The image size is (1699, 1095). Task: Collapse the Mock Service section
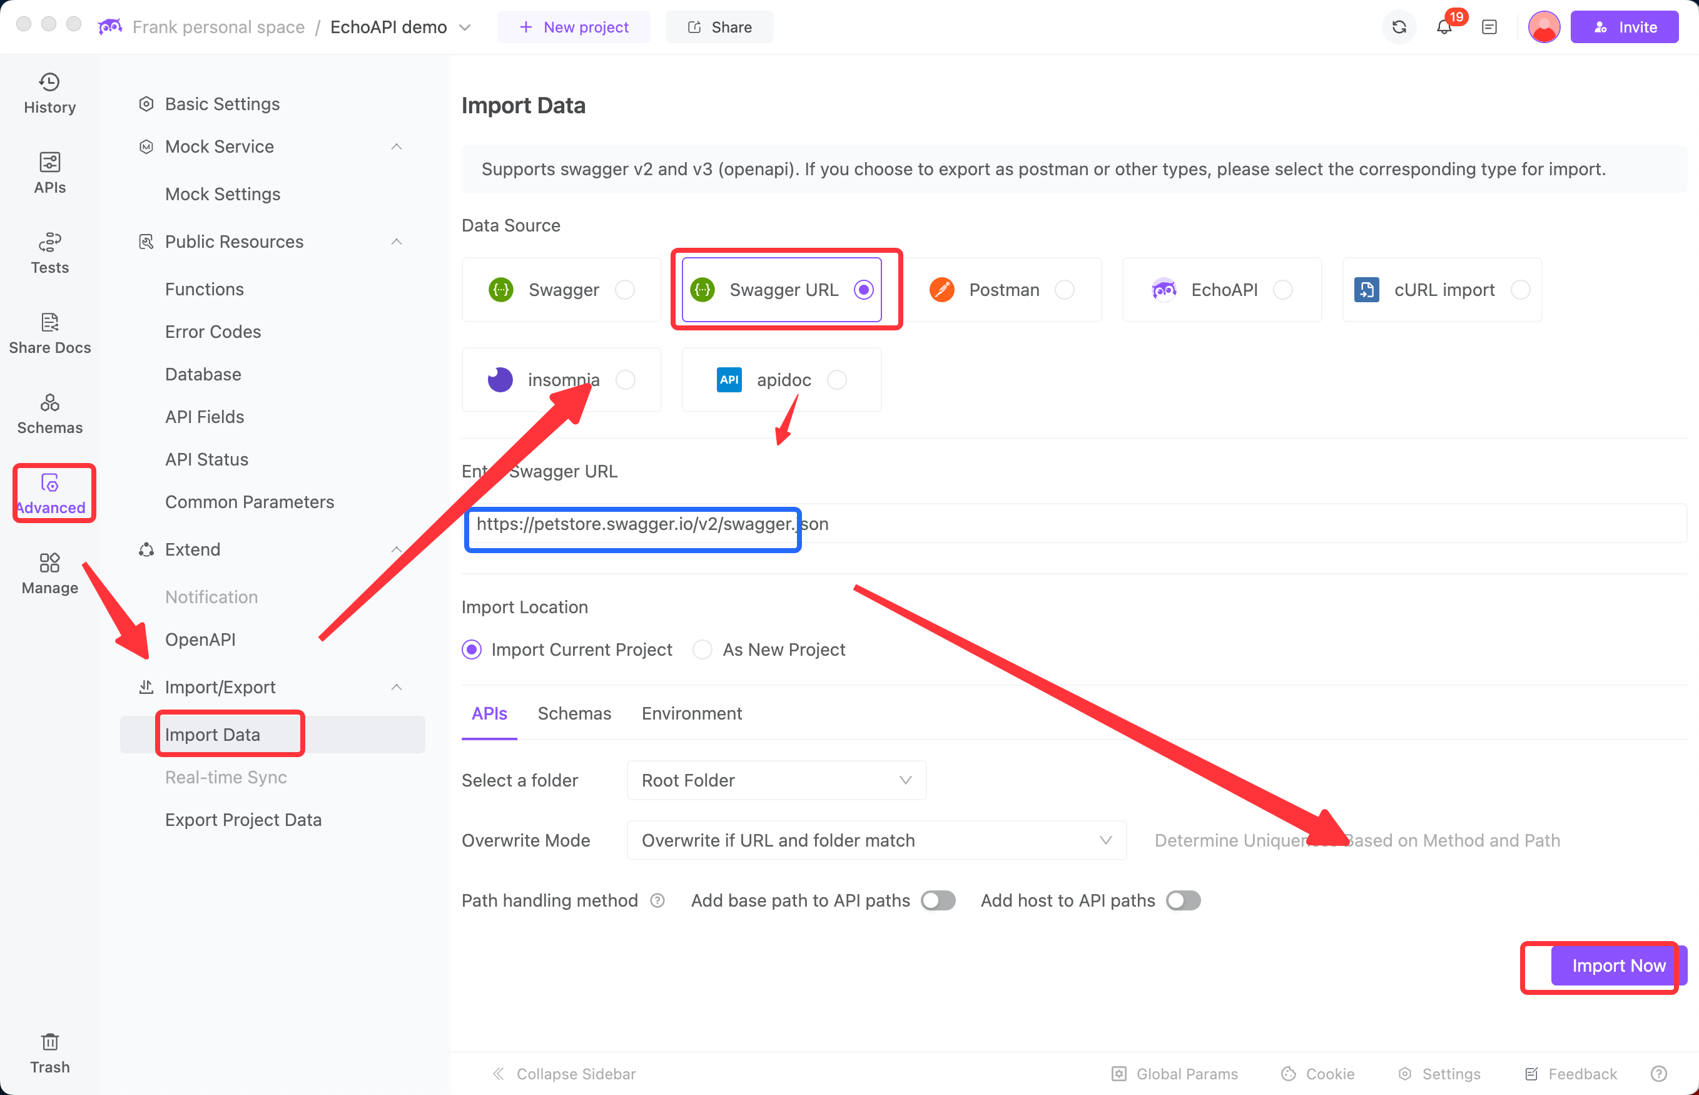pos(397,146)
